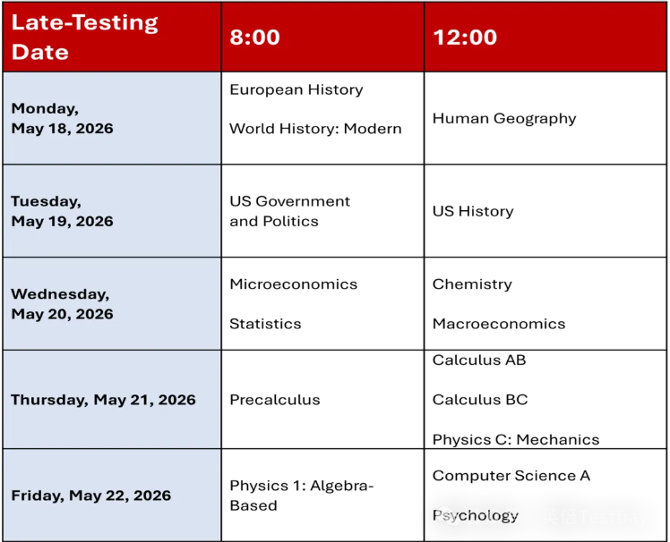The height and width of the screenshot is (542, 670).
Task: Click the Wednesday, May 20, 2026 date cell
Action: coord(63,303)
